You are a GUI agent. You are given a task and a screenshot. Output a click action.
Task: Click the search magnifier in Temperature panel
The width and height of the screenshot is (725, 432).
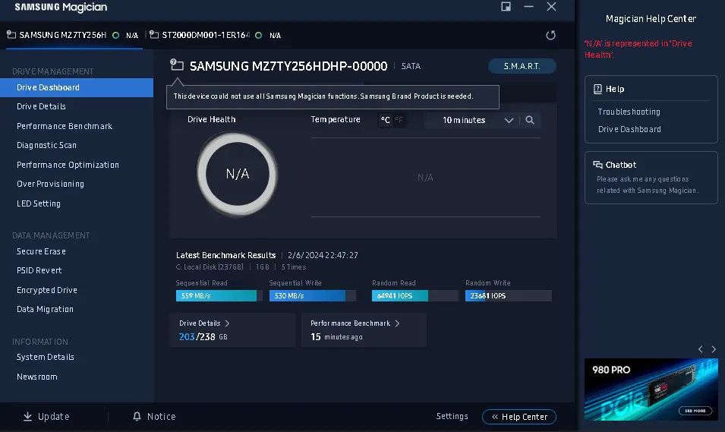click(x=530, y=120)
